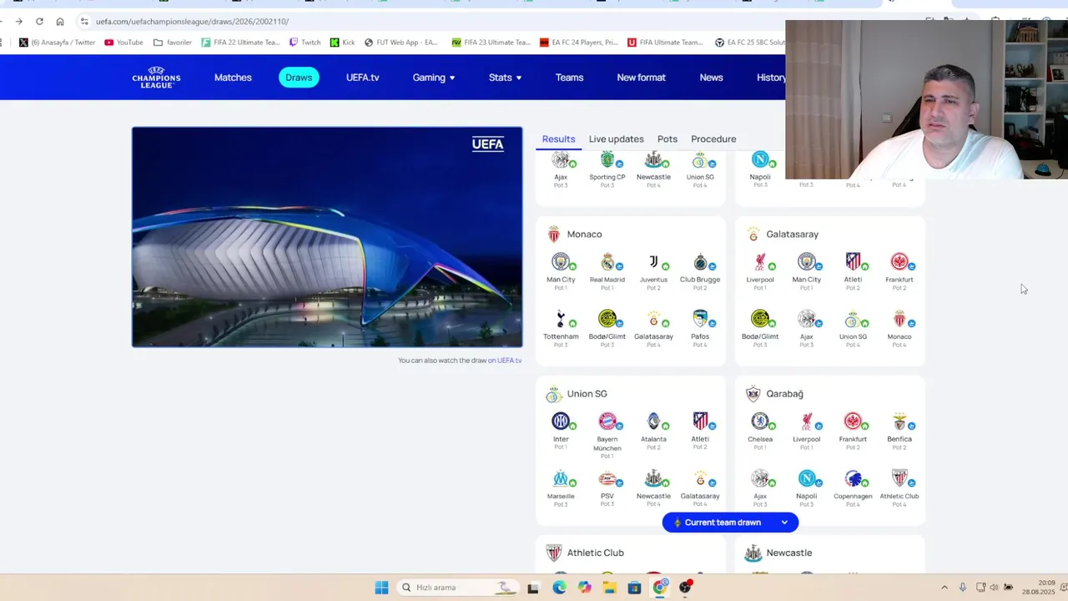The width and height of the screenshot is (1068, 601).
Task: Click Atalanta crest in Union SG card
Action: (x=653, y=422)
